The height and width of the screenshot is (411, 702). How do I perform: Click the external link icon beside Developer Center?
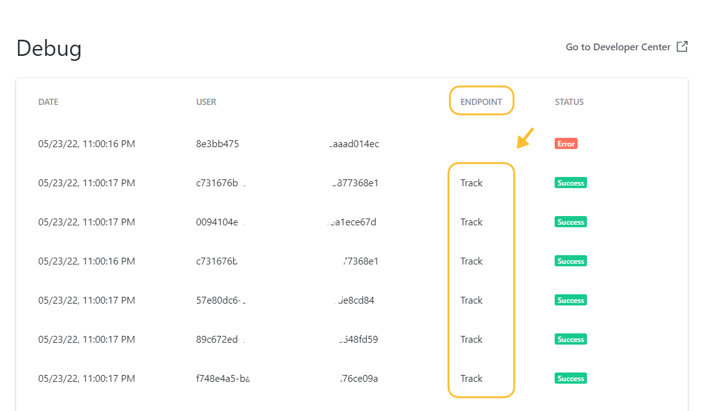click(x=682, y=46)
